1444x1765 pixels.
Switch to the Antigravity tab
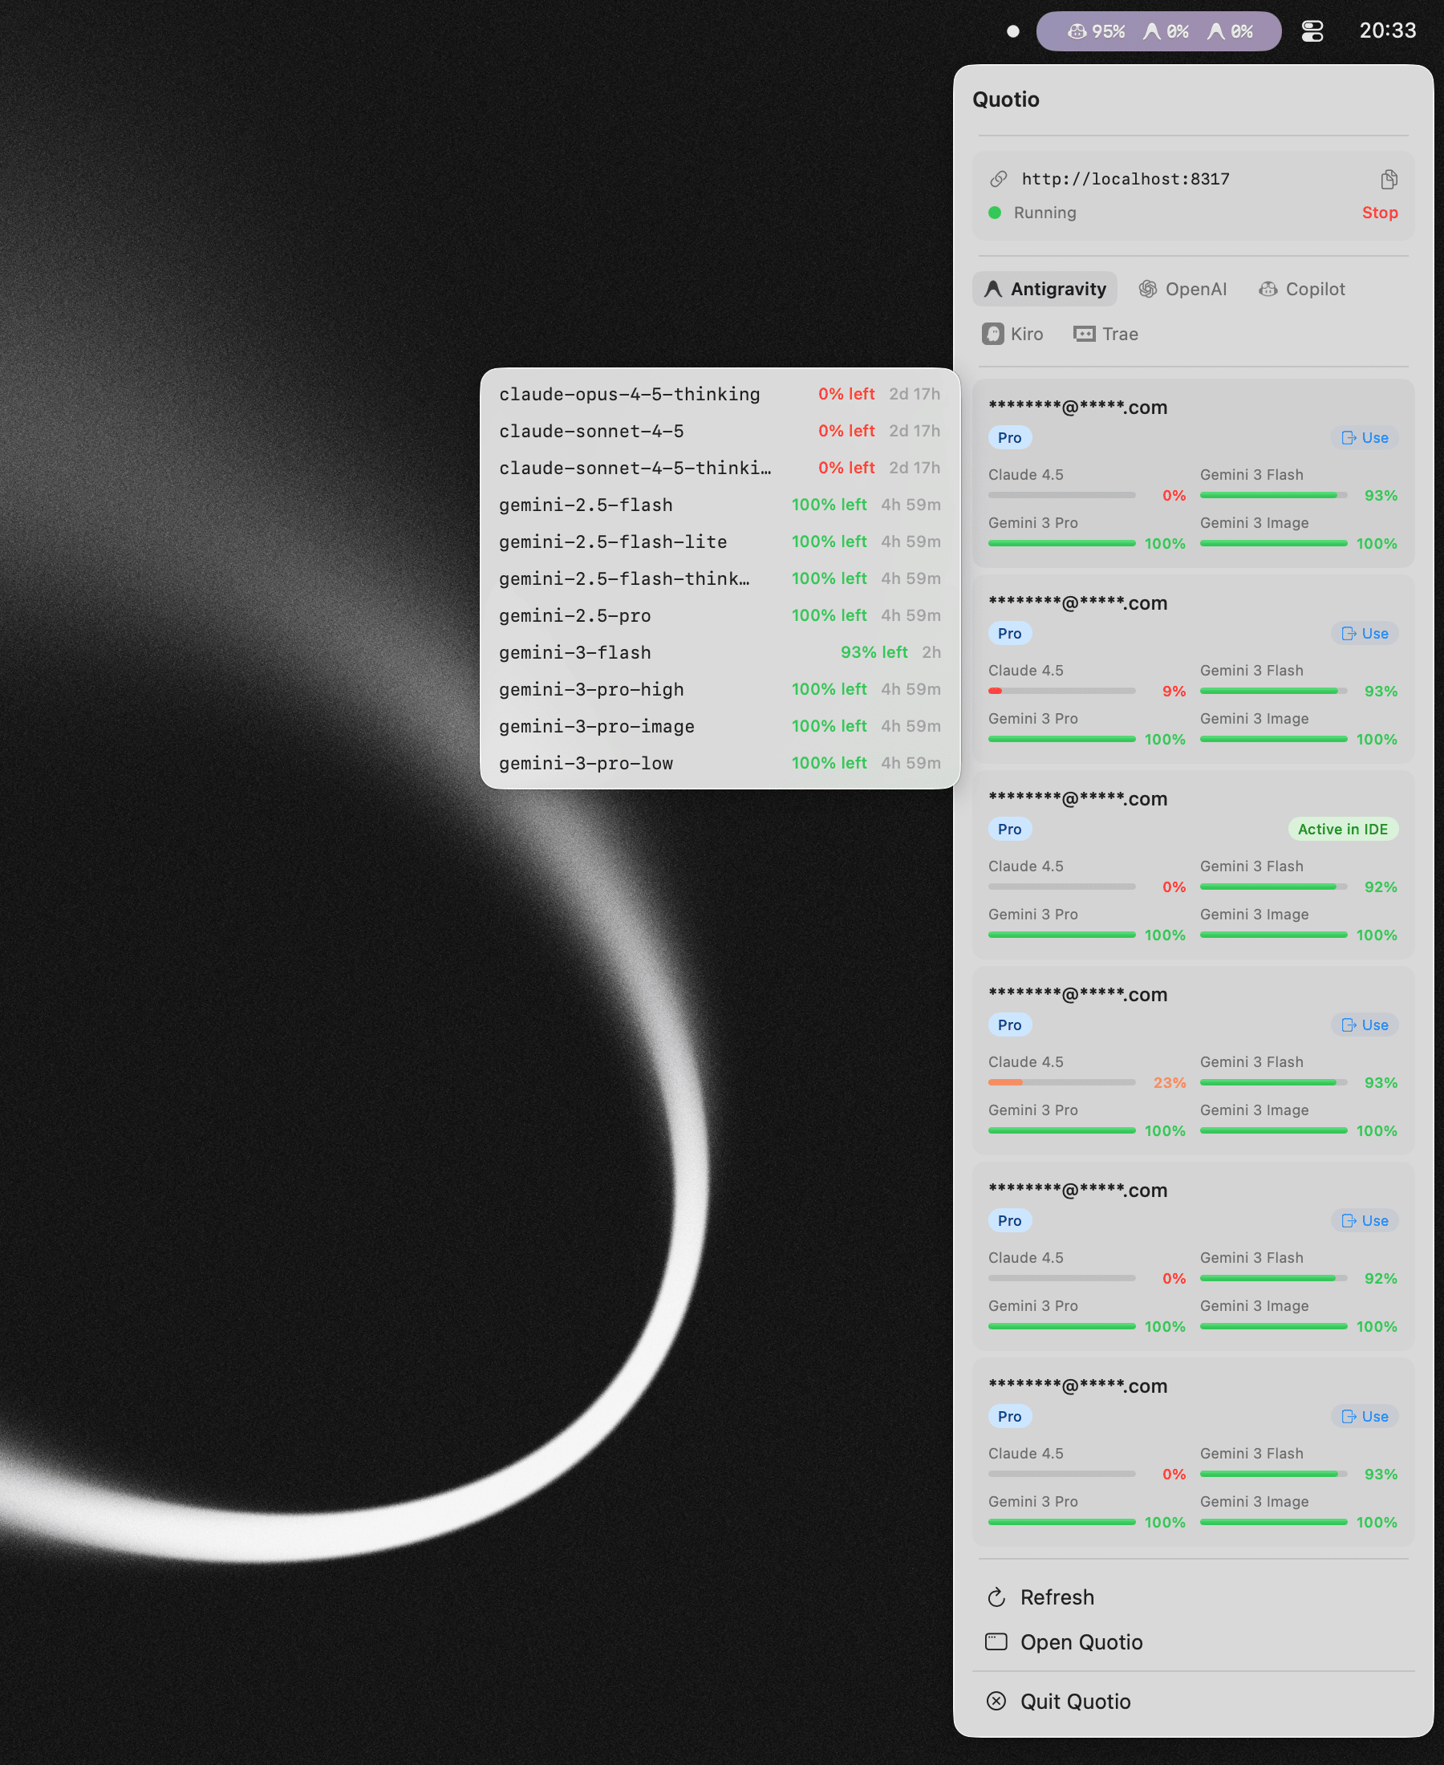click(x=1044, y=289)
